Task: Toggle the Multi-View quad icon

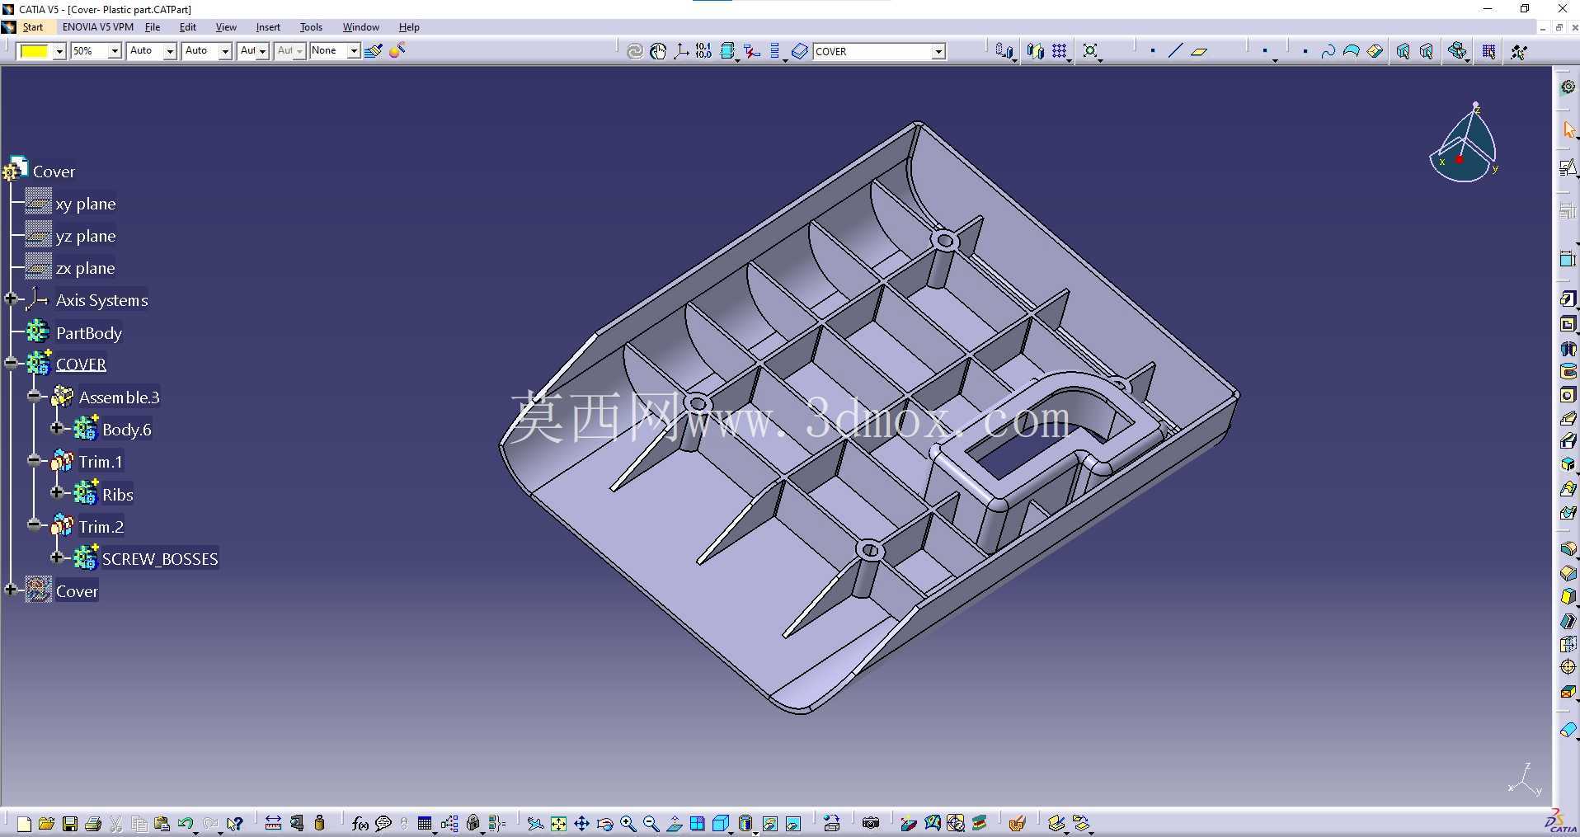Action: pyautogui.click(x=698, y=823)
